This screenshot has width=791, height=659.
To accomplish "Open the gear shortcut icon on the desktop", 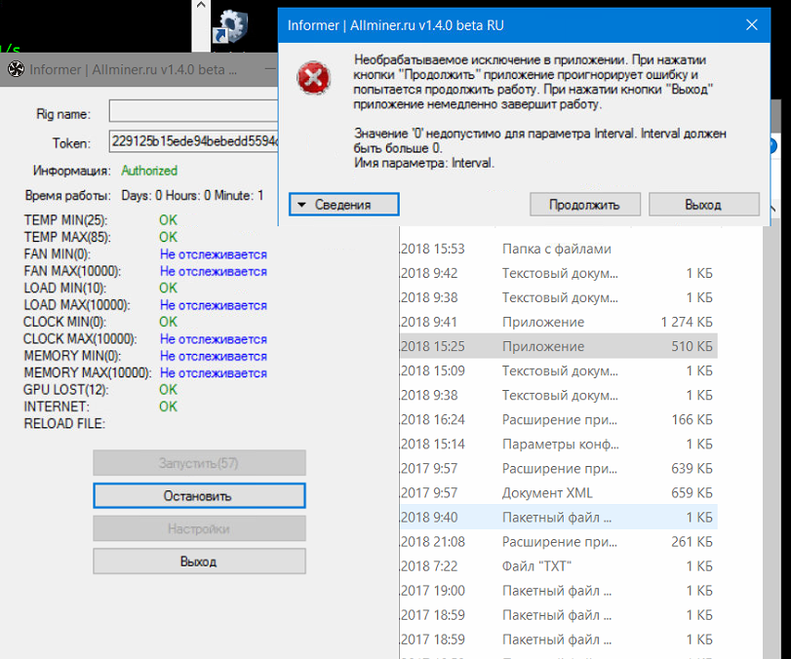I will pyautogui.click(x=231, y=25).
